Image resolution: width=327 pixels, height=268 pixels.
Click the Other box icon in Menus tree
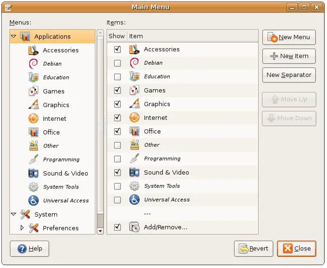pos(34,146)
